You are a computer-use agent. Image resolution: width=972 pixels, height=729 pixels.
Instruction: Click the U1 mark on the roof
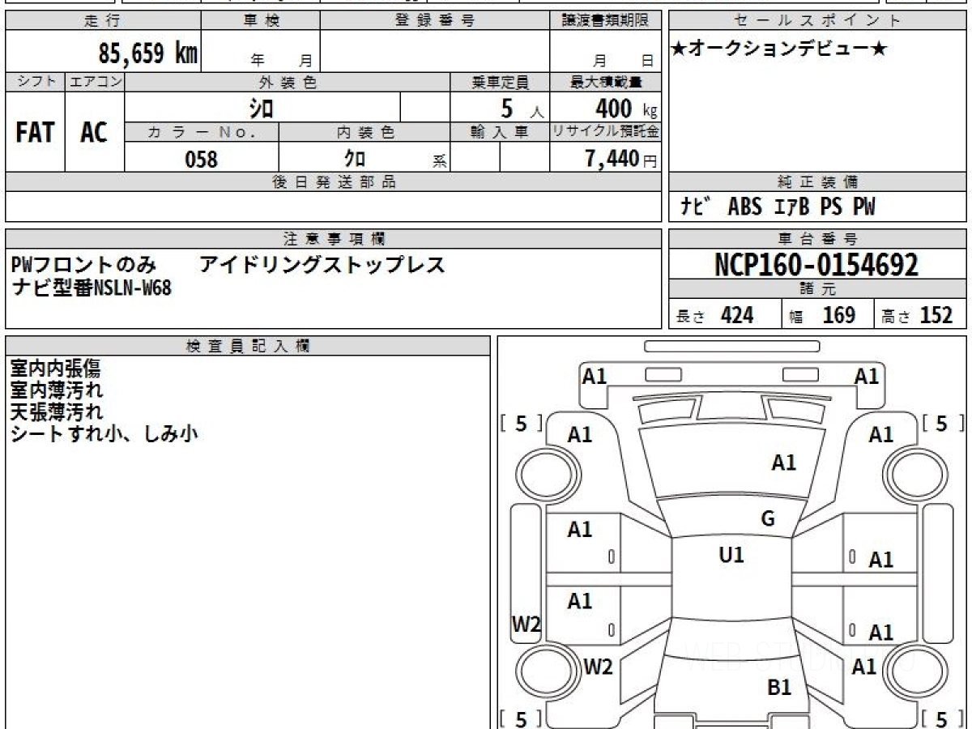[731, 555]
